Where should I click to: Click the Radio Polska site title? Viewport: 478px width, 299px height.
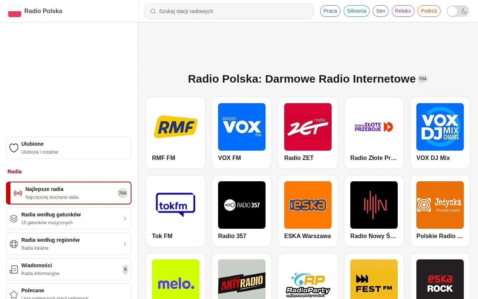pos(43,11)
